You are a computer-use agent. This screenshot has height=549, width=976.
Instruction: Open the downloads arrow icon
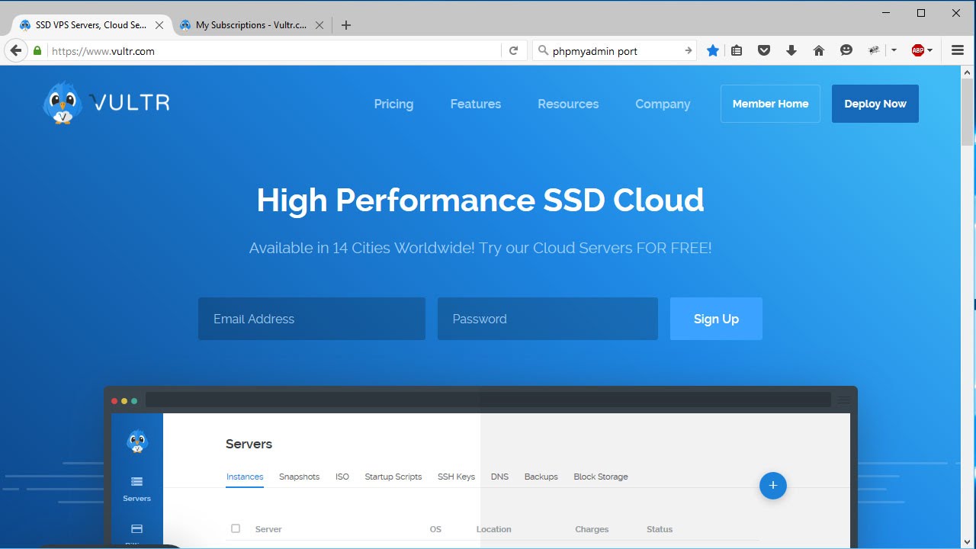pos(791,51)
